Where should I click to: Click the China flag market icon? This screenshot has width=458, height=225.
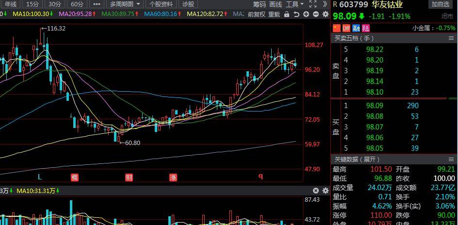coord(337,28)
